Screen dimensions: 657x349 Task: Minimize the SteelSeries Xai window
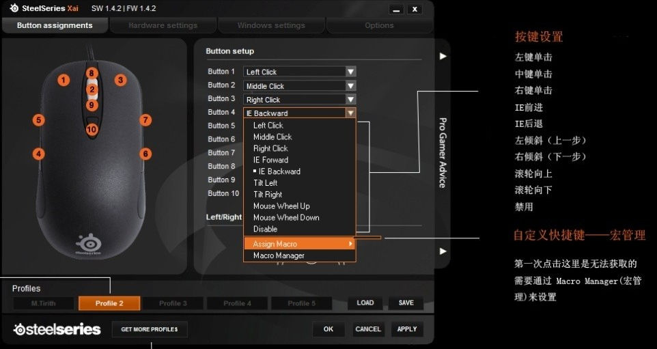[396, 9]
